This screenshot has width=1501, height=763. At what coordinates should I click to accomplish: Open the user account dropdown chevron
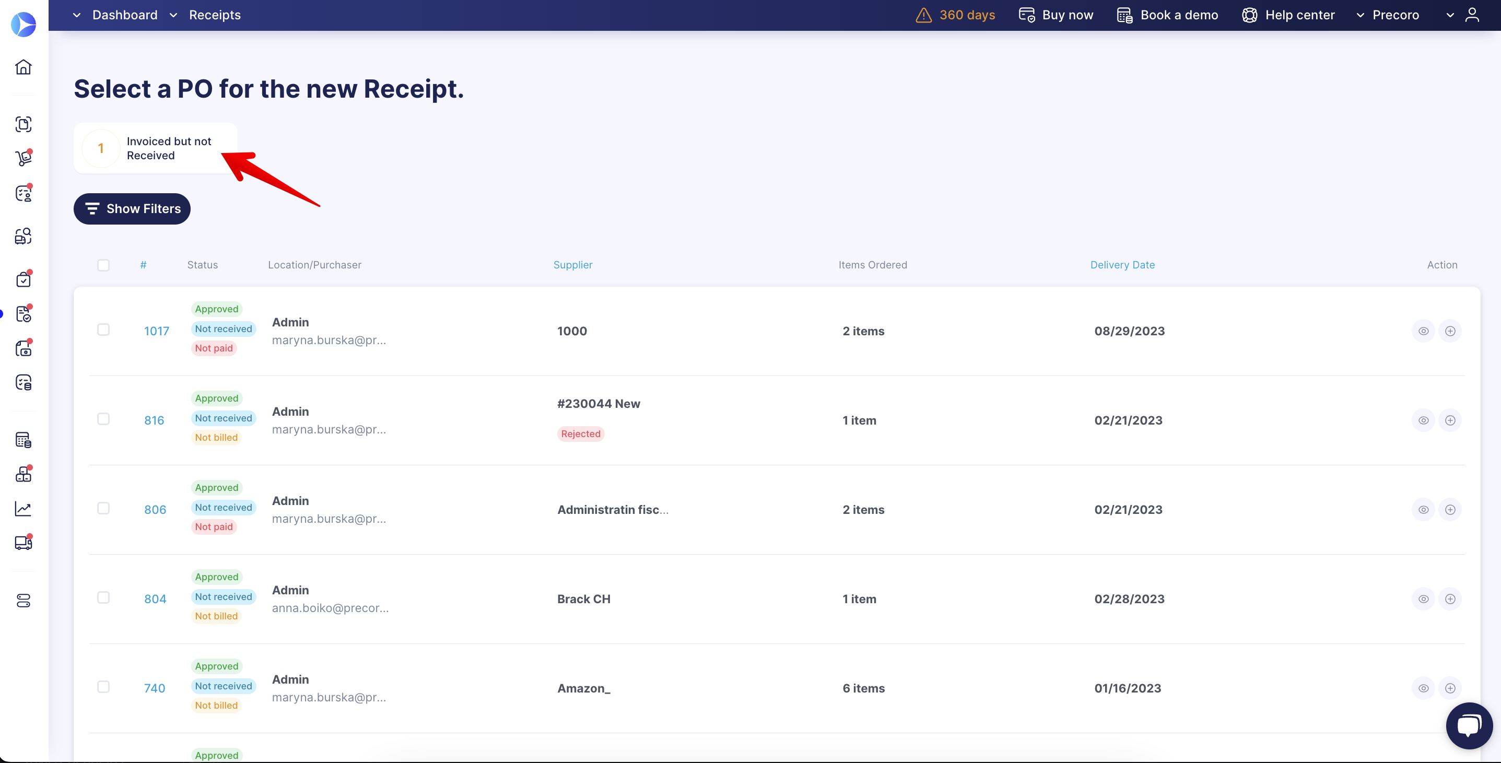pos(1450,15)
